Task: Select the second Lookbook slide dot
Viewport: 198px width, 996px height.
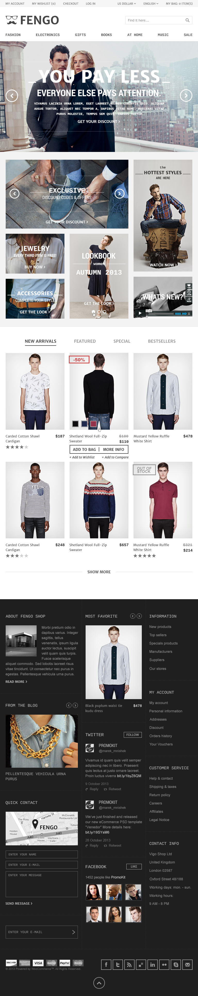Action: click(x=99, y=311)
